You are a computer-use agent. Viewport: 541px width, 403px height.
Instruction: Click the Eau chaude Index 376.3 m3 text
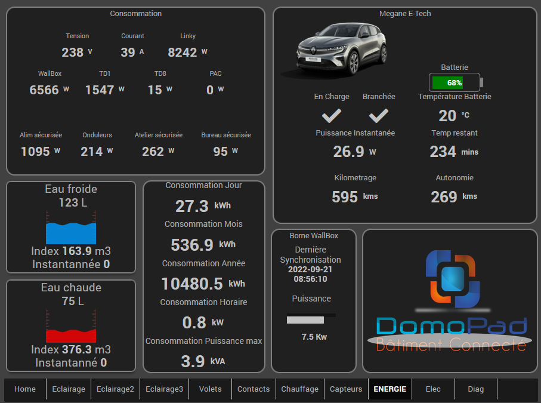(x=71, y=349)
